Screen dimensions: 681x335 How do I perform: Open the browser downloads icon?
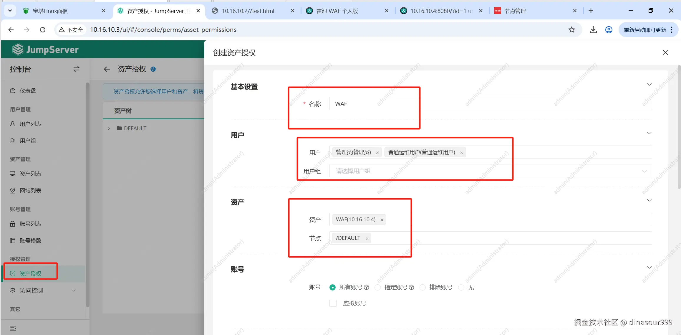(593, 30)
